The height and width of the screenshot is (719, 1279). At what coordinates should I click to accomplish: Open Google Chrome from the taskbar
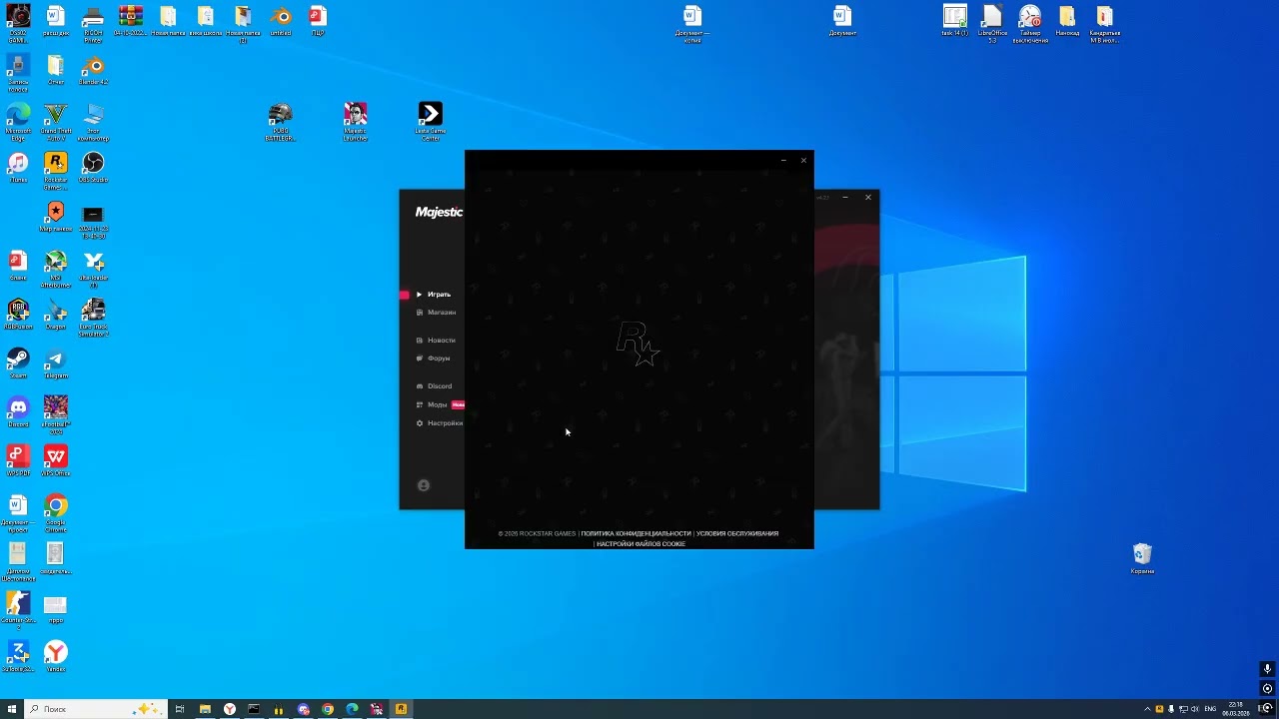[328, 709]
